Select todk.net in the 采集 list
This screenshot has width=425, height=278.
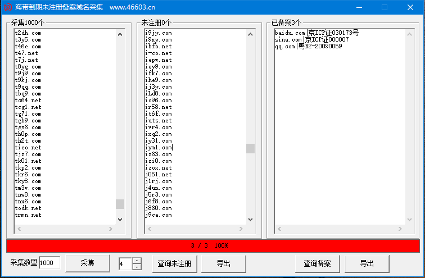[x=28, y=208]
